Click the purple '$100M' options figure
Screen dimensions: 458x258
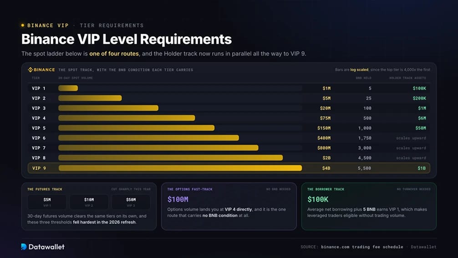click(x=178, y=200)
